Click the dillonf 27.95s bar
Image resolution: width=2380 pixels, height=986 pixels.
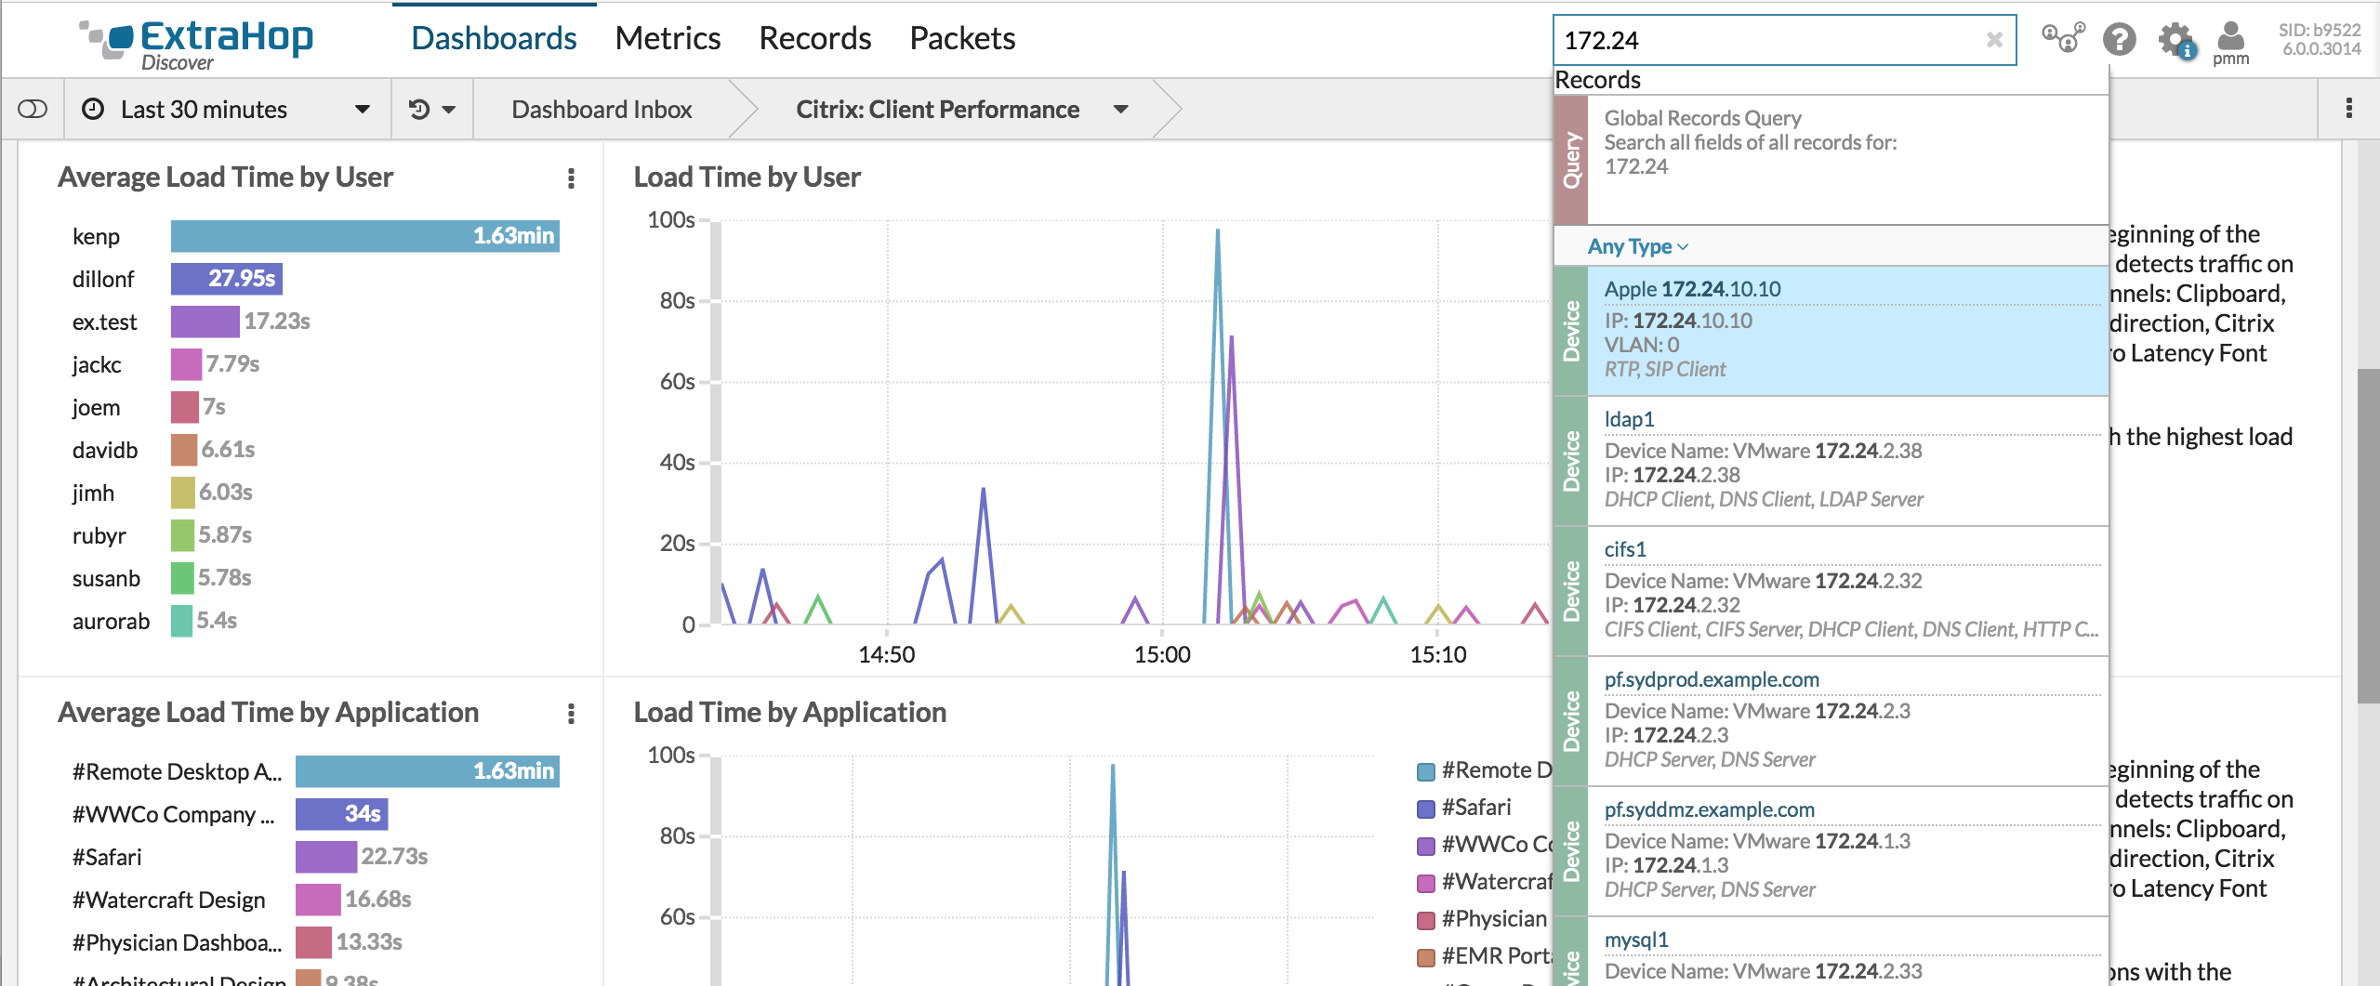pyautogui.click(x=227, y=279)
